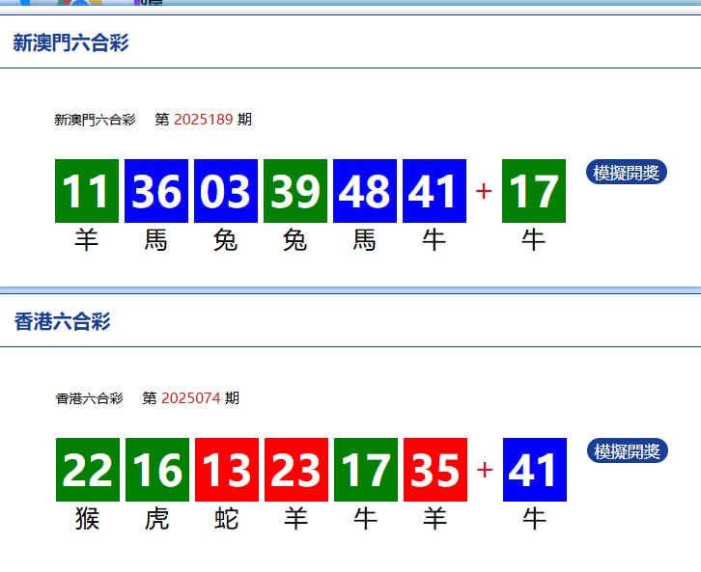
Task: Select green ball number 22
Action: (x=88, y=470)
